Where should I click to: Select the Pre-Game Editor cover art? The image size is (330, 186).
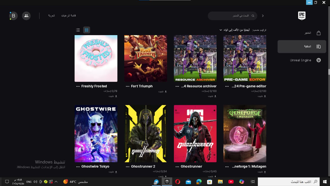[x=245, y=59]
